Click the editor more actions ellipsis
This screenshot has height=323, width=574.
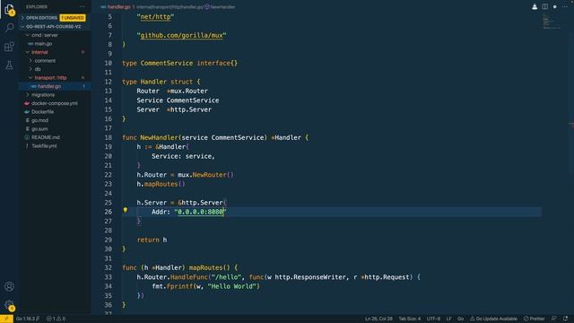coord(565,6)
